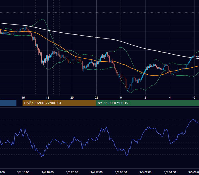Click hour label 20 on upper time axis
This screenshot has height=175, width=199.
click(x=72, y=98)
